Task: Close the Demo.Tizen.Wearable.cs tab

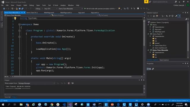Action: [x=24, y=12]
